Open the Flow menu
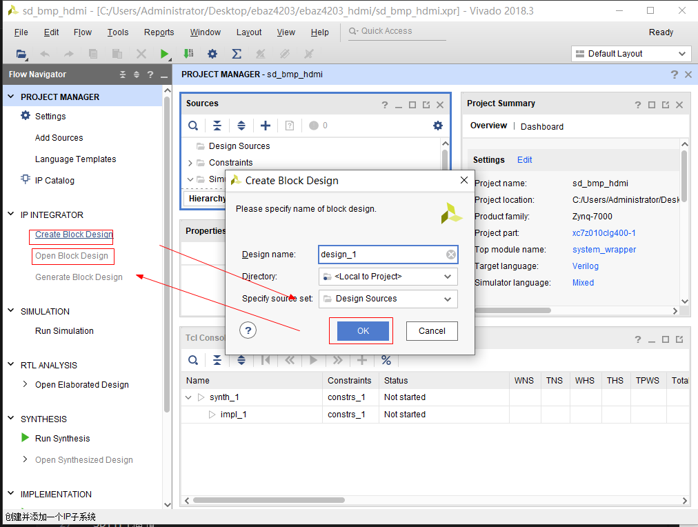This screenshot has width=698, height=527. (82, 32)
